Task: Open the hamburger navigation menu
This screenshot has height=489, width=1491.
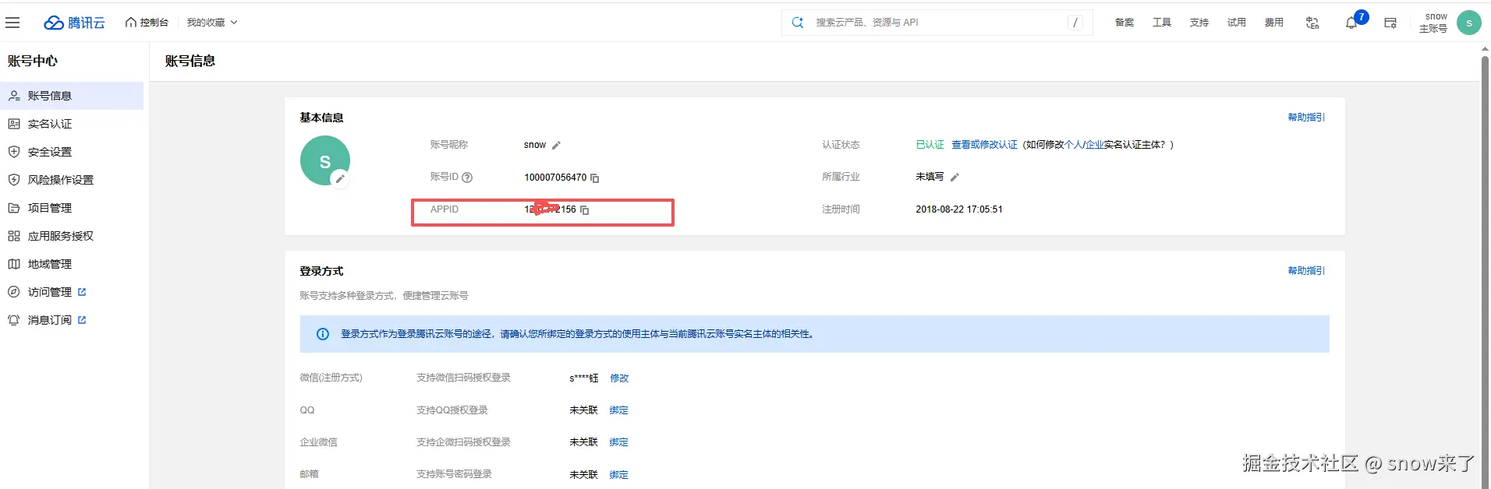Action: point(12,23)
